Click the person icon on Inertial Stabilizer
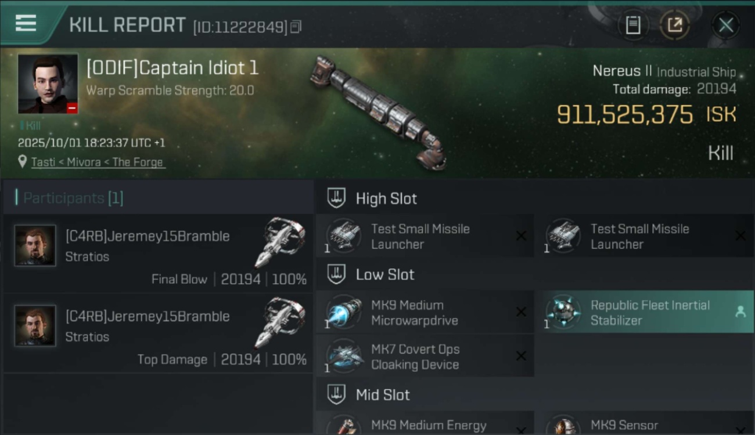Image resolution: width=755 pixels, height=435 pixels. coord(740,312)
